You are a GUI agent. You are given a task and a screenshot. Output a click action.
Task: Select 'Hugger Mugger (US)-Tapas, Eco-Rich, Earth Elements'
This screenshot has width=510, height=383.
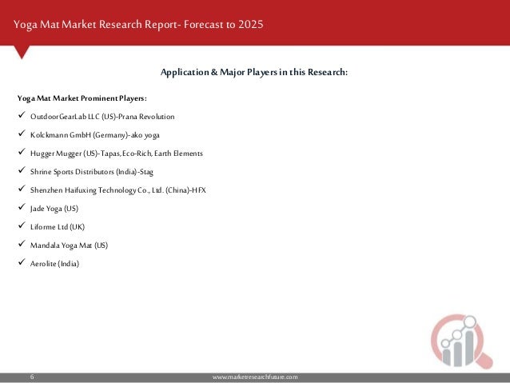click(117, 154)
